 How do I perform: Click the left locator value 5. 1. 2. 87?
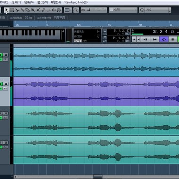(x=122, y=31)
